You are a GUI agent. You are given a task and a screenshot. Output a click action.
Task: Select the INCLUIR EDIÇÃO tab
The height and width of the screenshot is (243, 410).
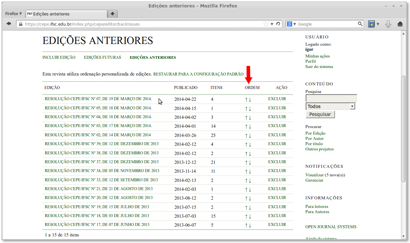click(x=59, y=57)
